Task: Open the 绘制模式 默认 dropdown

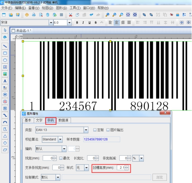Action: [58, 177]
